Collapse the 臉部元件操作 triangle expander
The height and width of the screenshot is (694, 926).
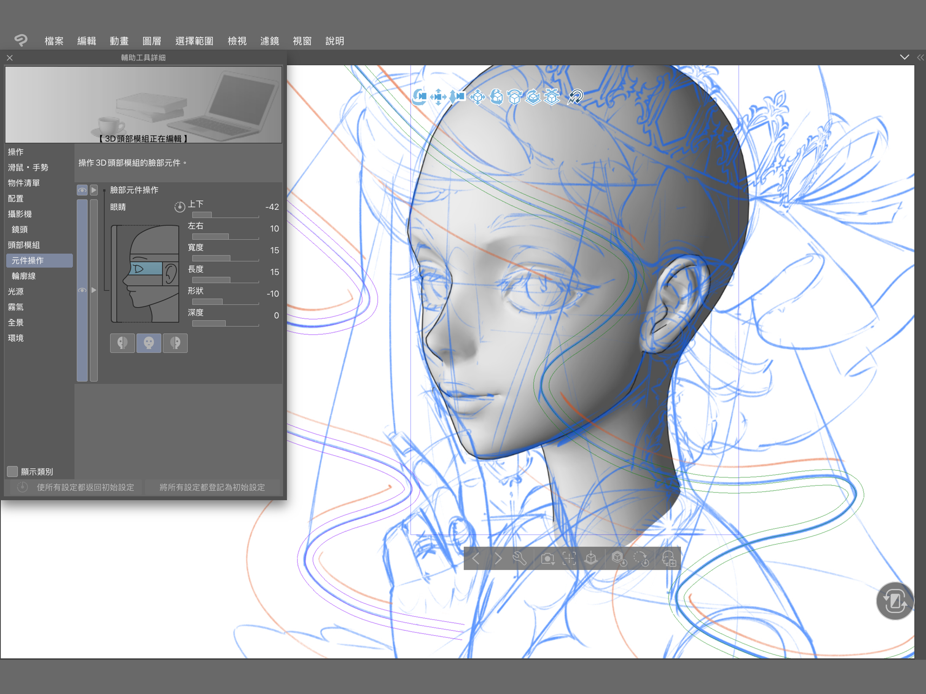[94, 190]
